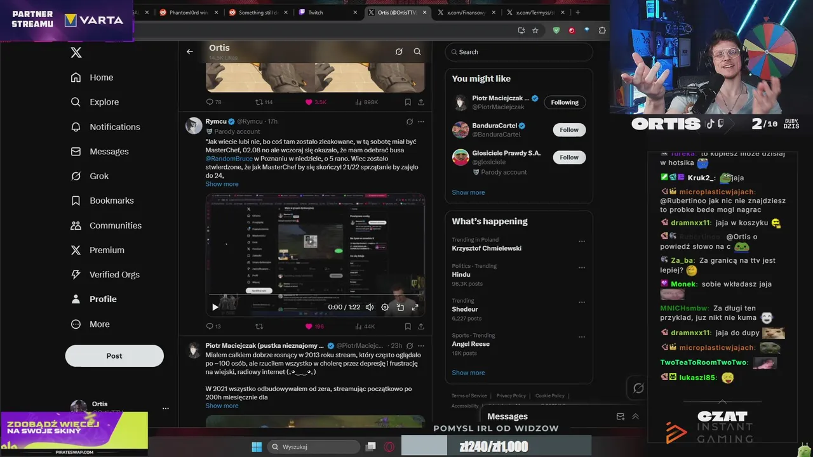Viewport: 813px width, 457px height.
Task: Bookmark this page with the star icon
Action: tap(535, 30)
